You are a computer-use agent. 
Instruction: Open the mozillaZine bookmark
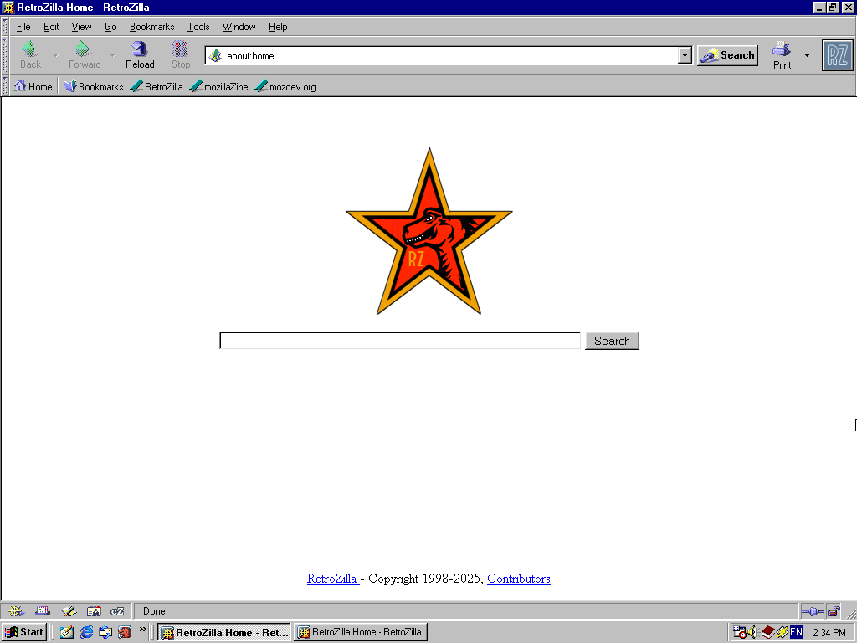218,86
